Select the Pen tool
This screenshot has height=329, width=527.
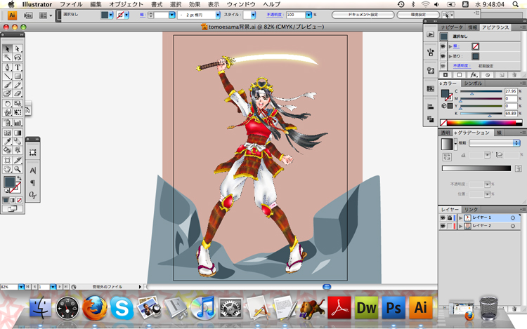click(x=8, y=67)
